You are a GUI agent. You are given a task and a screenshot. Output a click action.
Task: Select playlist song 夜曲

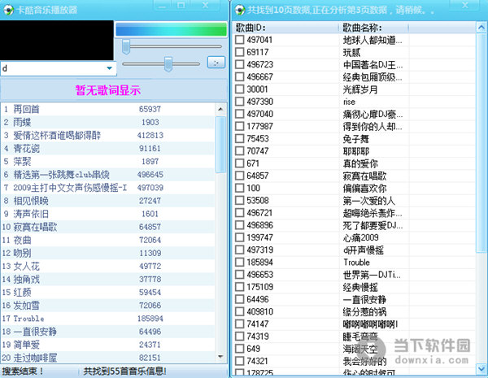coord(107,240)
